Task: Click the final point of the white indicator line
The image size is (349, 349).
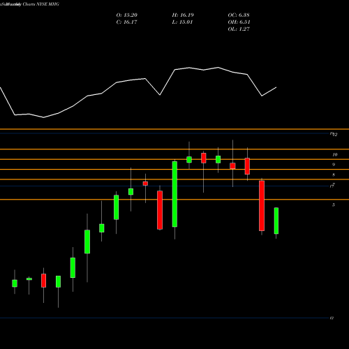Action: click(x=276, y=87)
